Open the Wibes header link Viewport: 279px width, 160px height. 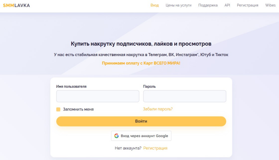click(270, 5)
